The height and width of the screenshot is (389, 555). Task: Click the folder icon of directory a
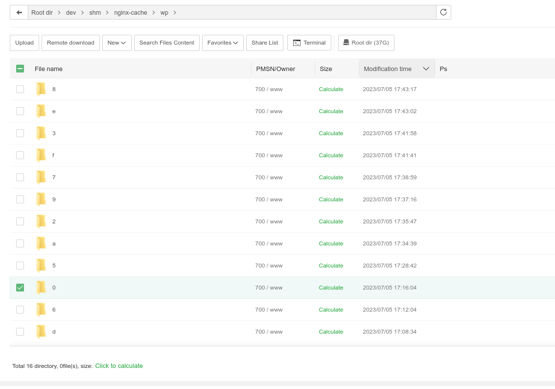pos(41,243)
